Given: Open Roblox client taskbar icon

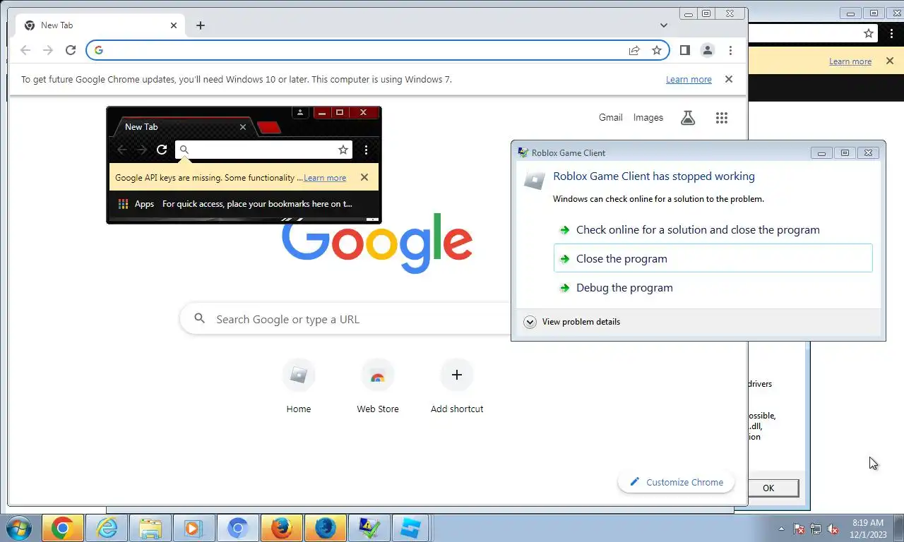Looking at the screenshot, I should [411, 528].
